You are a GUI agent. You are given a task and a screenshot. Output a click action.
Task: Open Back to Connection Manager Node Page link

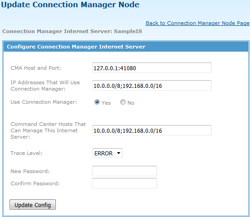coord(197,23)
